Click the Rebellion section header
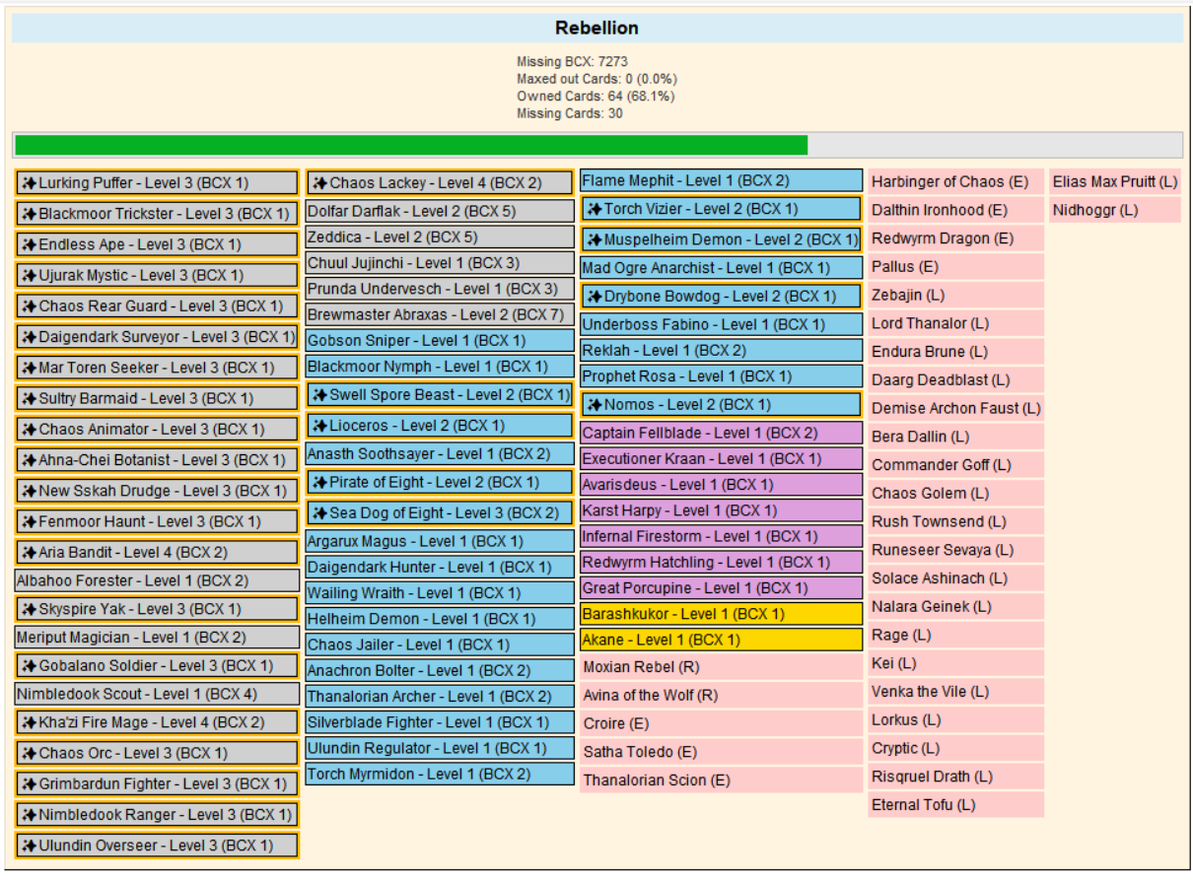The height and width of the screenshot is (880, 1193). [x=596, y=28]
